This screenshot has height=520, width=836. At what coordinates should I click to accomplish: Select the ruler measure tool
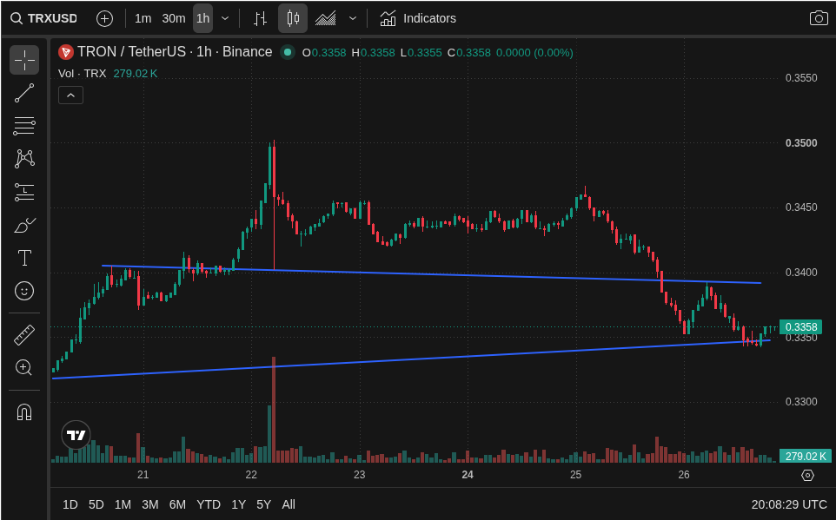point(24,335)
